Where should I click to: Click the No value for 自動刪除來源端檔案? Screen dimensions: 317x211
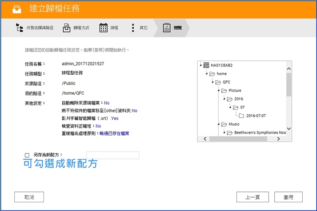coord(107,103)
